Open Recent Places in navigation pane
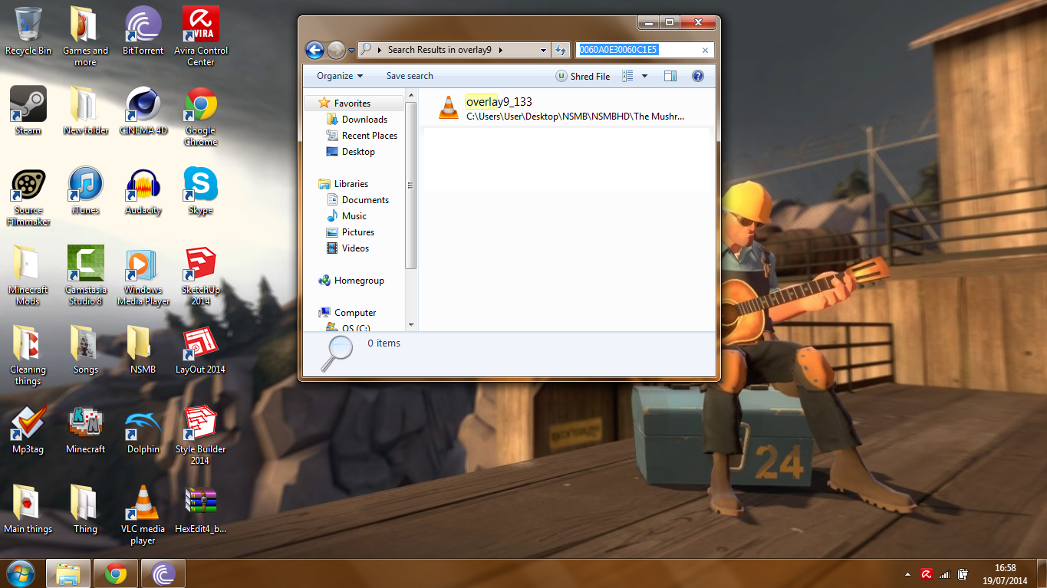The height and width of the screenshot is (588, 1047). coord(369,136)
